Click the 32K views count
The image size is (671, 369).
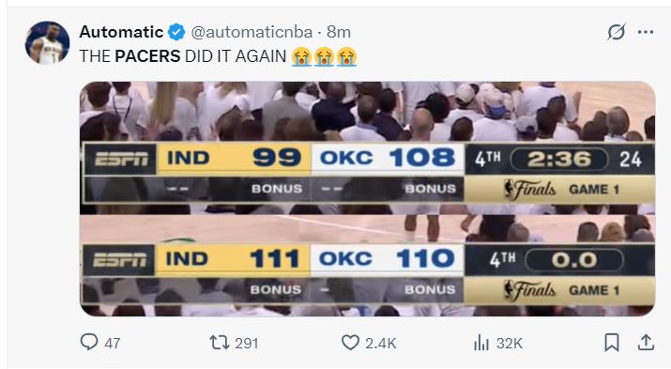click(x=510, y=343)
